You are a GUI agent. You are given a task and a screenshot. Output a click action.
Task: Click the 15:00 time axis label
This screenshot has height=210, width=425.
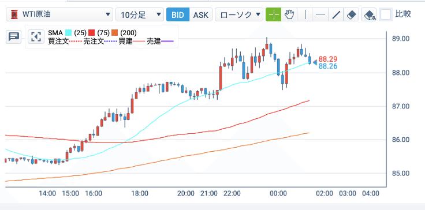(x=70, y=193)
